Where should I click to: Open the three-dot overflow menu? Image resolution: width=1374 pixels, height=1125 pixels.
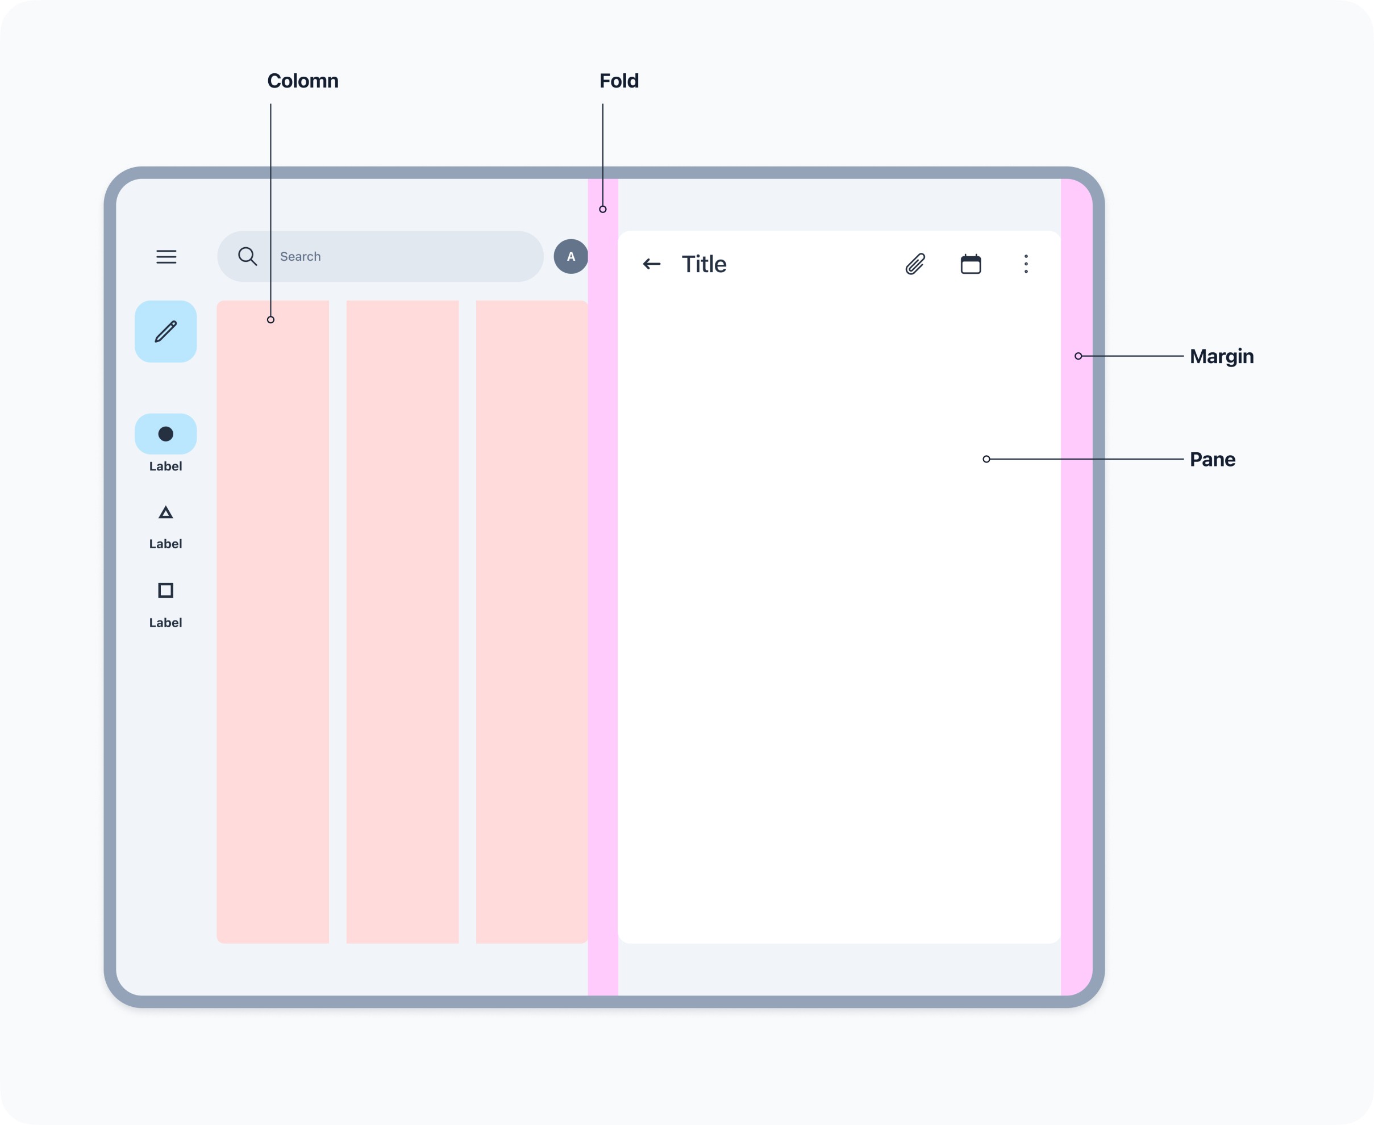click(x=1026, y=264)
